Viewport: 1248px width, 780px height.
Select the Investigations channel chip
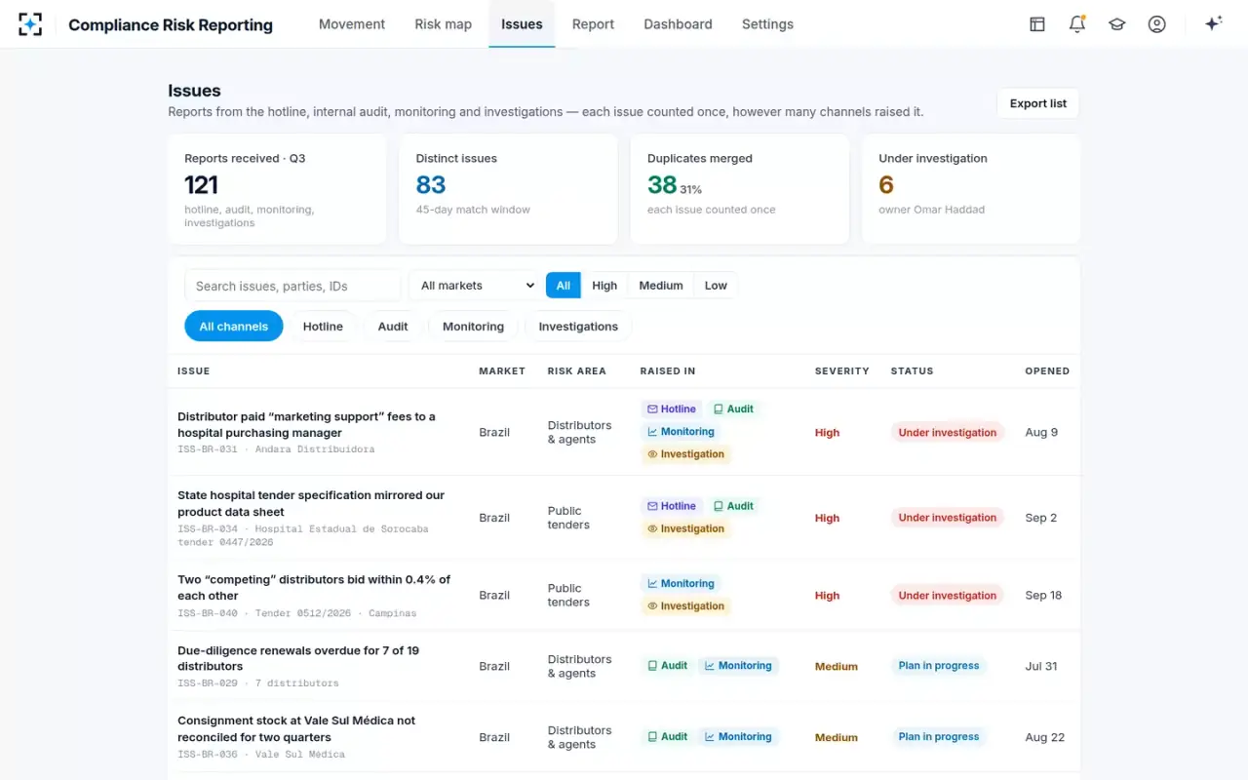pos(578,327)
